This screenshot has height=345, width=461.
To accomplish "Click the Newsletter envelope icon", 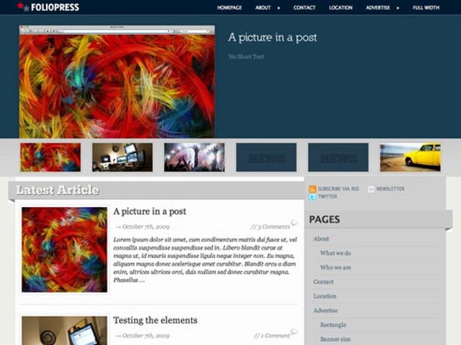I will [x=371, y=189].
